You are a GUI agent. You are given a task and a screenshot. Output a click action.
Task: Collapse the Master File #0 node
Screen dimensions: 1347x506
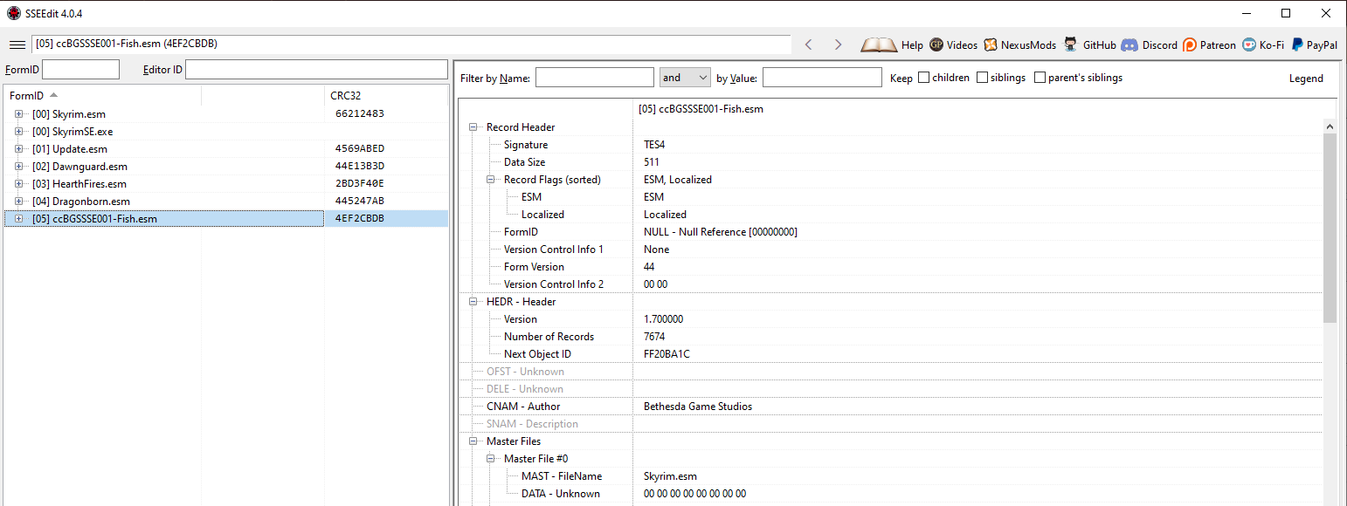click(x=491, y=459)
